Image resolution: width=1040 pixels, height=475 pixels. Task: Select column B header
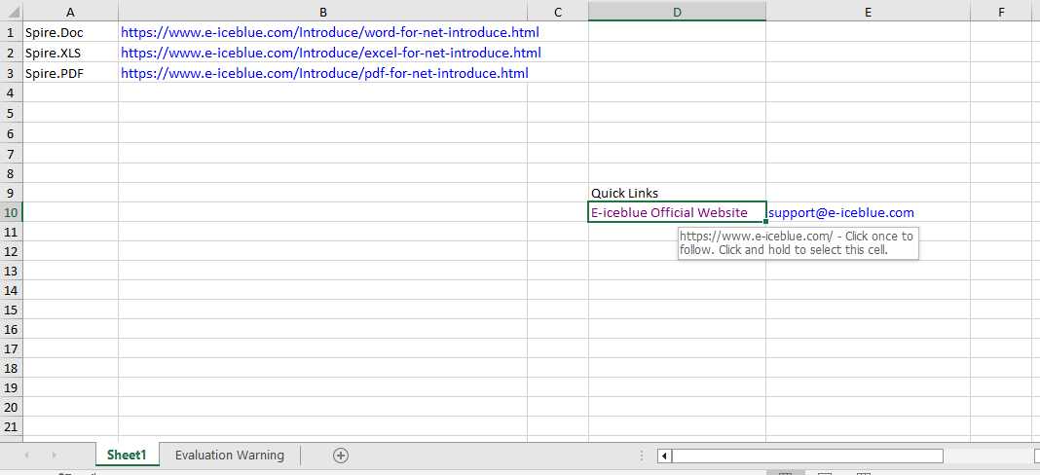pyautogui.click(x=323, y=12)
